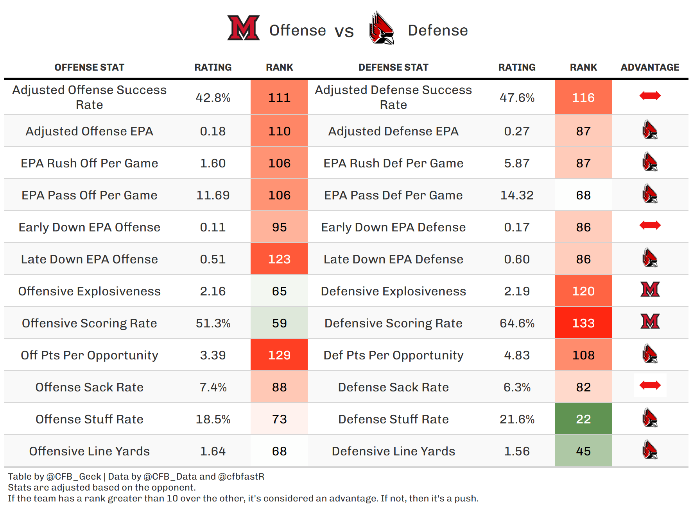The image size is (692, 512).
Task: Click the Miami M logo in the title
Action: point(244,28)
